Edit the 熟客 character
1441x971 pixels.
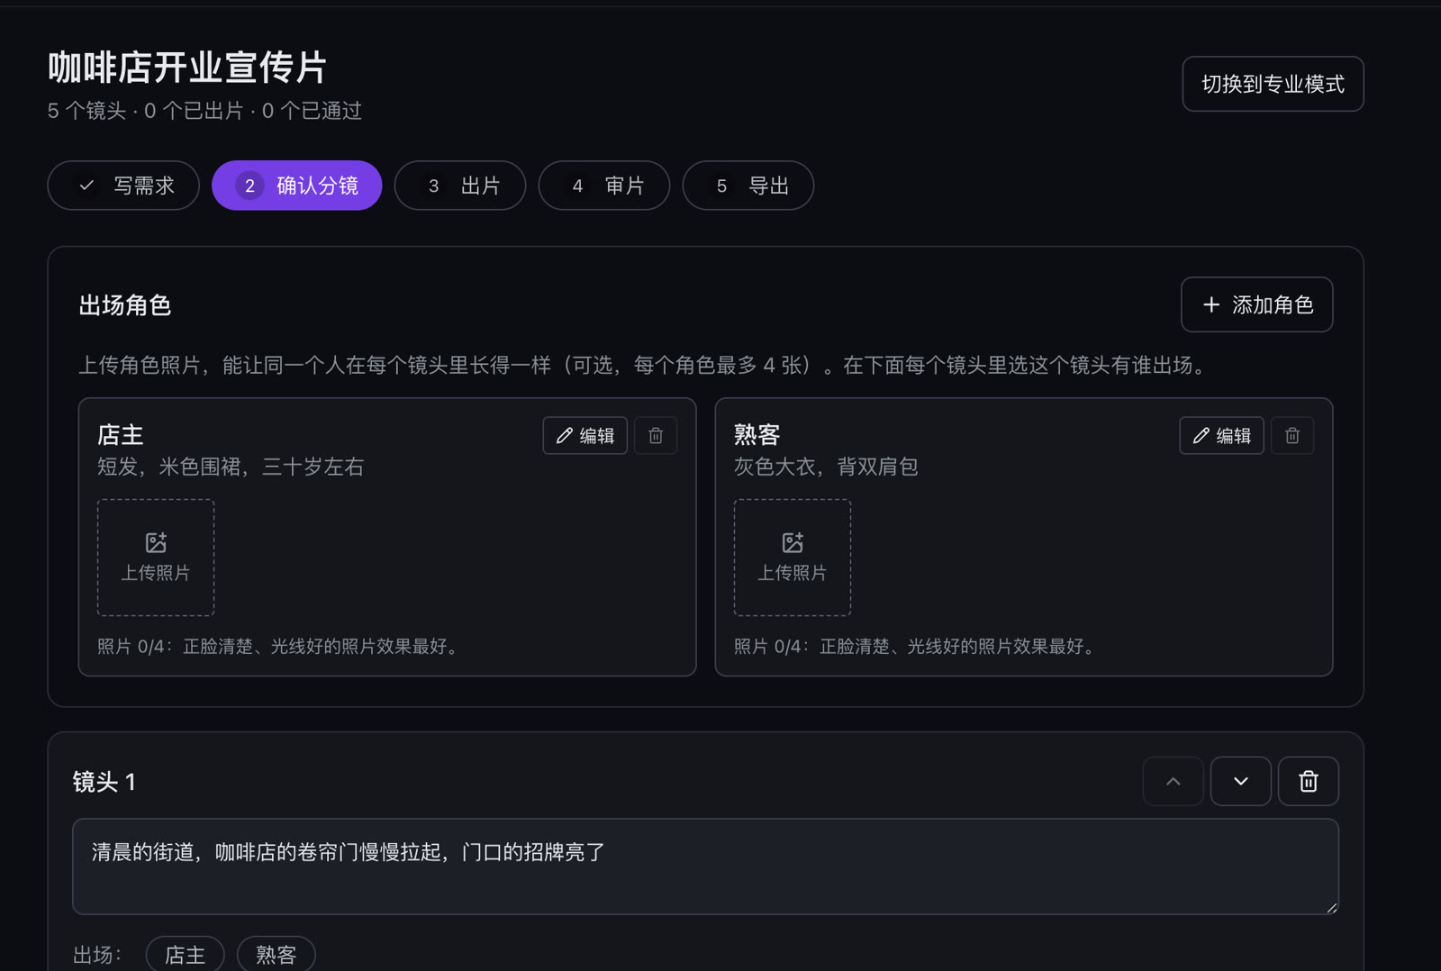point(1221,436)
